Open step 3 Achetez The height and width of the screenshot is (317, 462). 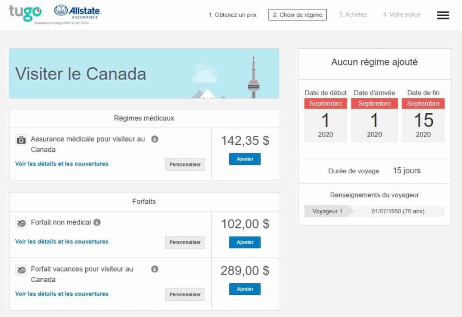353,14
